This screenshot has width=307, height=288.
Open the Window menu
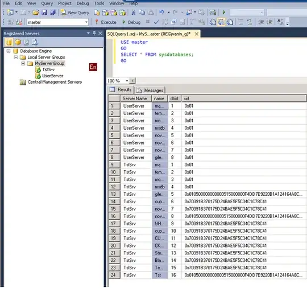pos(117,3)
